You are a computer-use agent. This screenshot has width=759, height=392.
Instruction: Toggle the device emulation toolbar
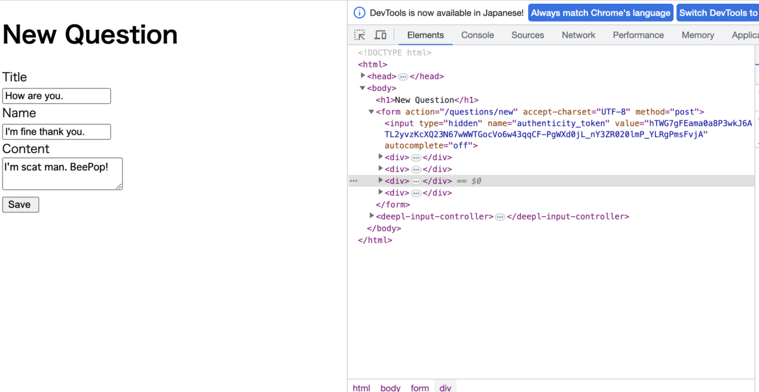(380, 35)
